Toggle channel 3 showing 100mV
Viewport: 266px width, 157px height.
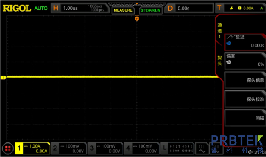coord(105,148)
